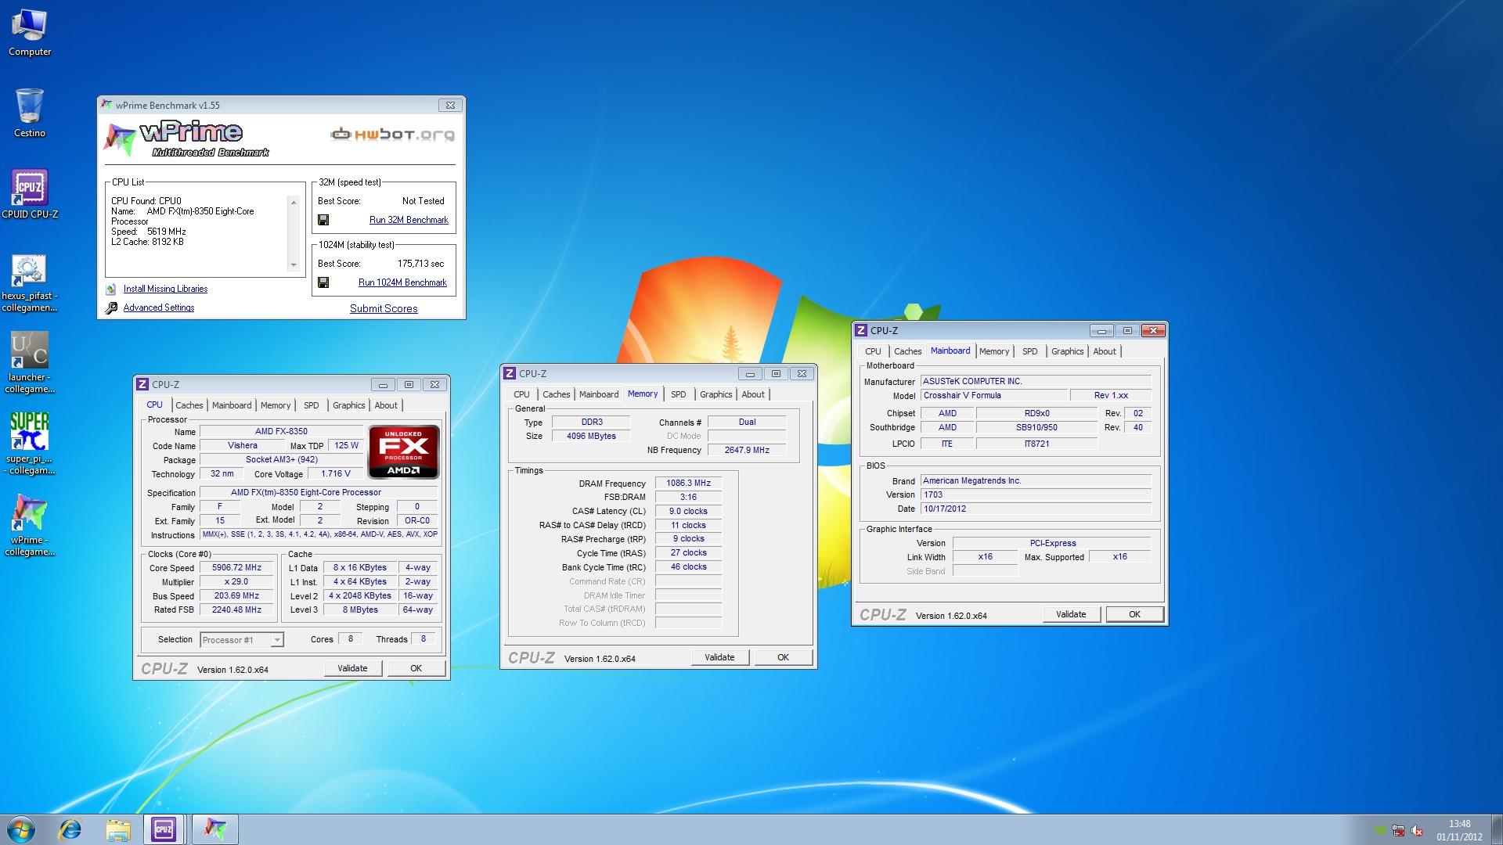Open the Caches tab in Mainboard window
Screen dimensions: 1503x845
click(x=907, y=351)
